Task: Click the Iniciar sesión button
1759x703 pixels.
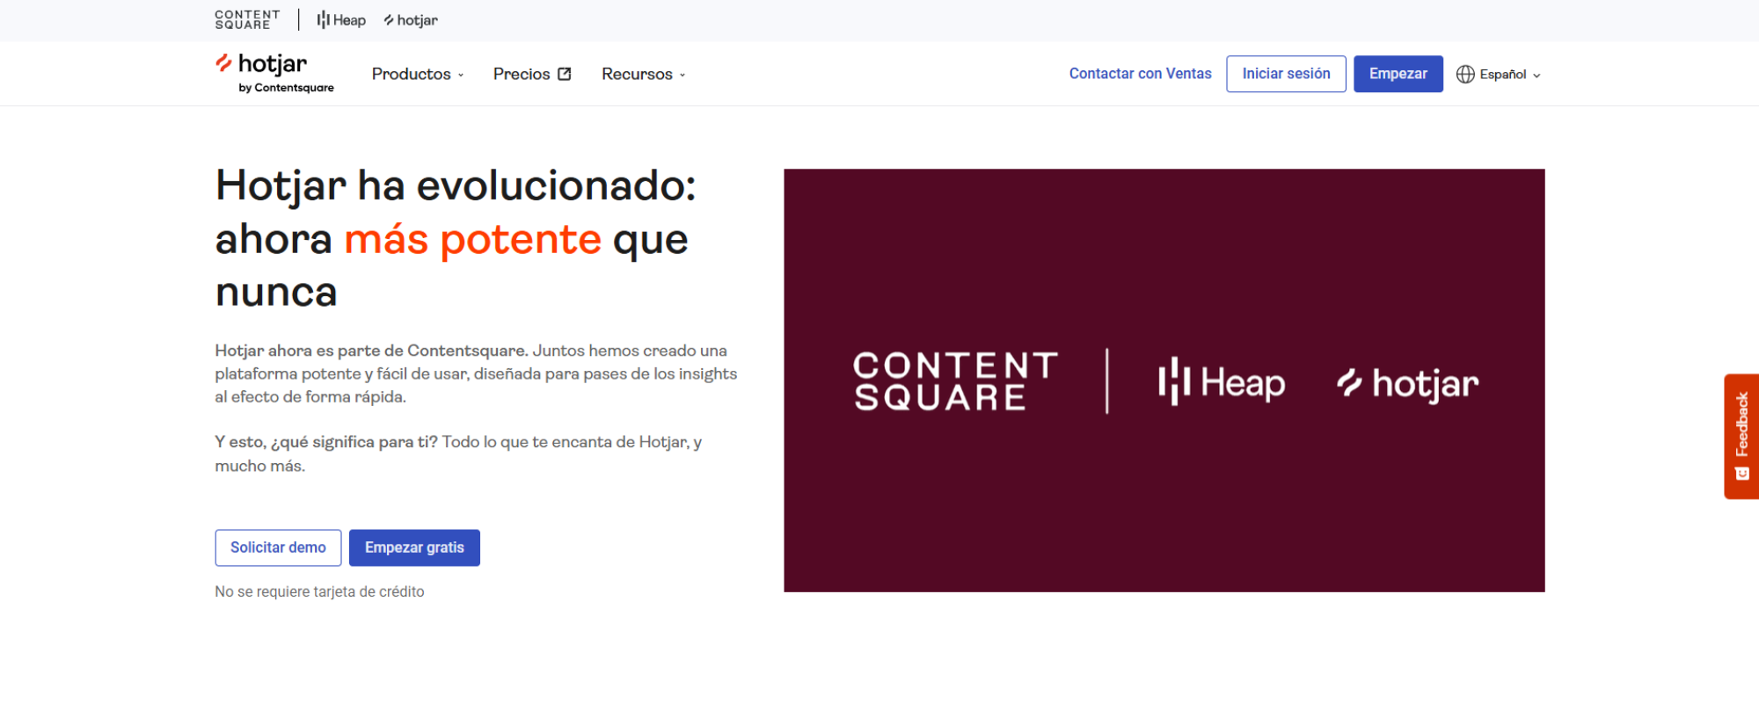Action: [1286, 74]
